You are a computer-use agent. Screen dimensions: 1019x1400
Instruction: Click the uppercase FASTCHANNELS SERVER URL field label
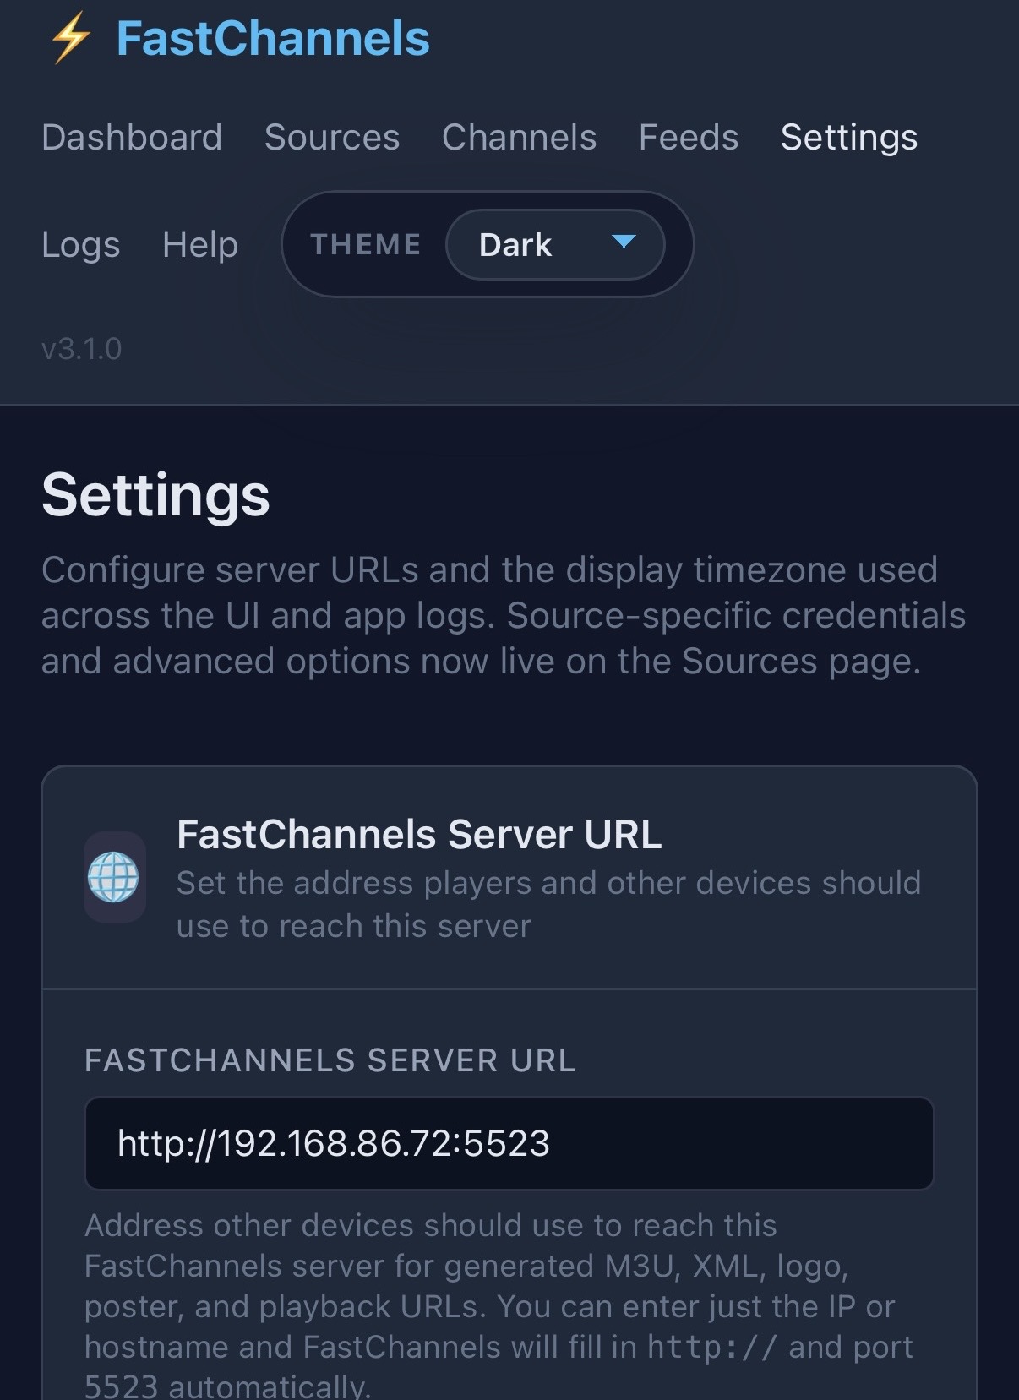pos(330,1060)
